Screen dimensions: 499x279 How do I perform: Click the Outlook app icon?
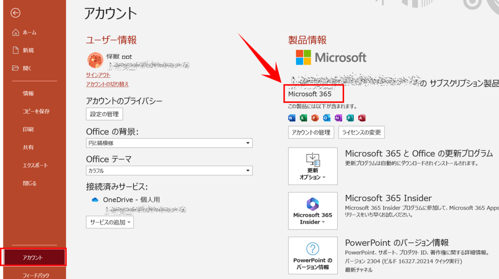click(326, 118)
